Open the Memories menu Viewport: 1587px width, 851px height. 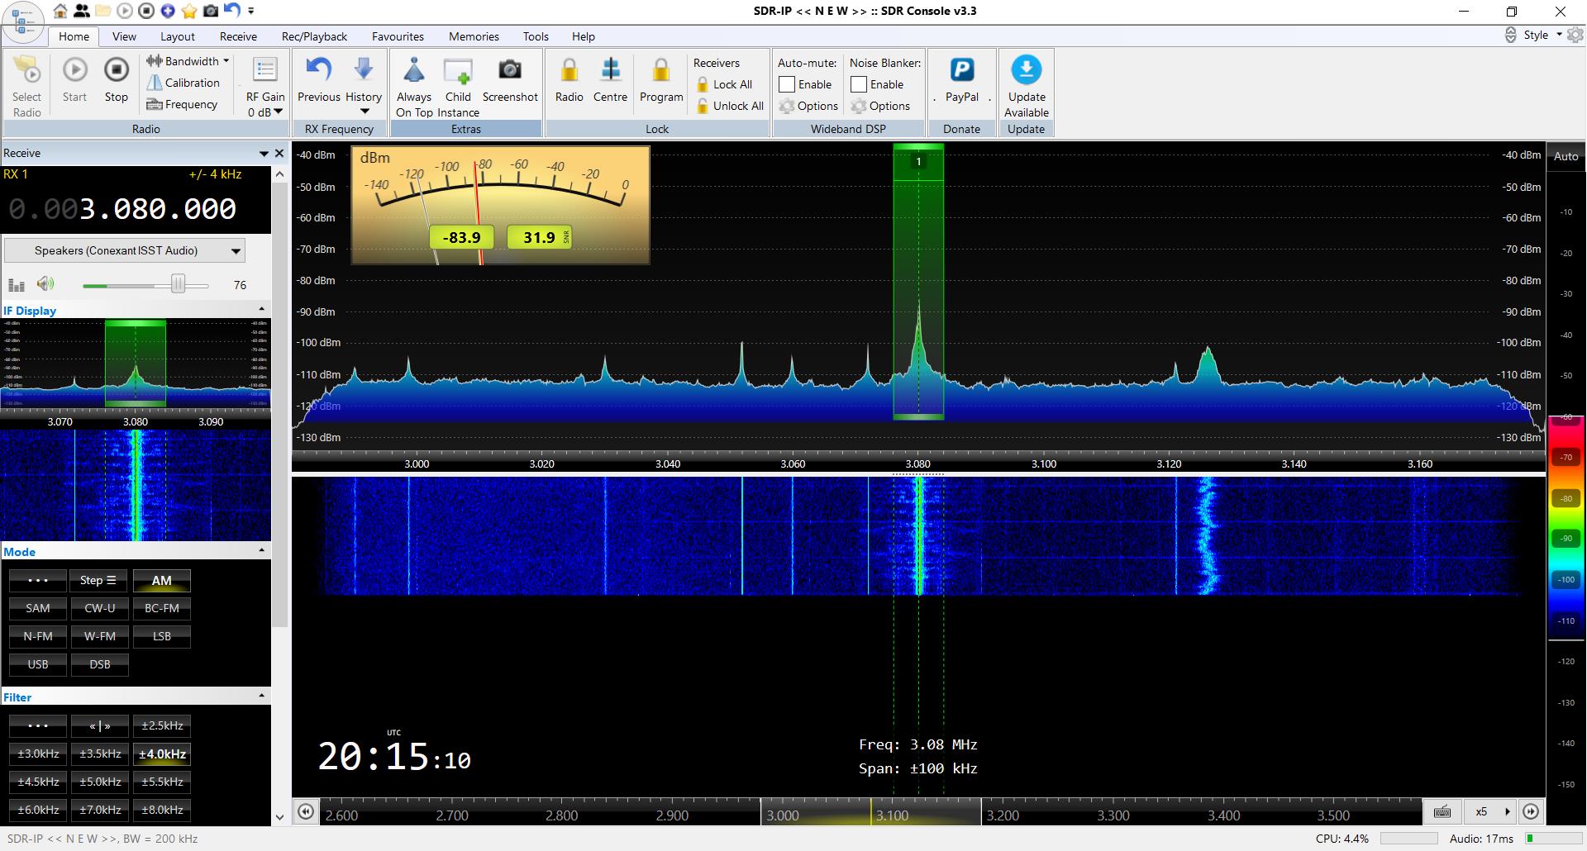point(474,36)
